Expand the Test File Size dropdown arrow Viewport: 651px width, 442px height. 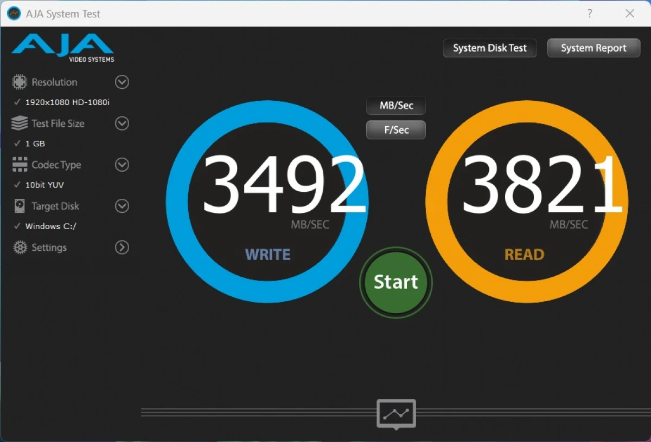[122, 123]
